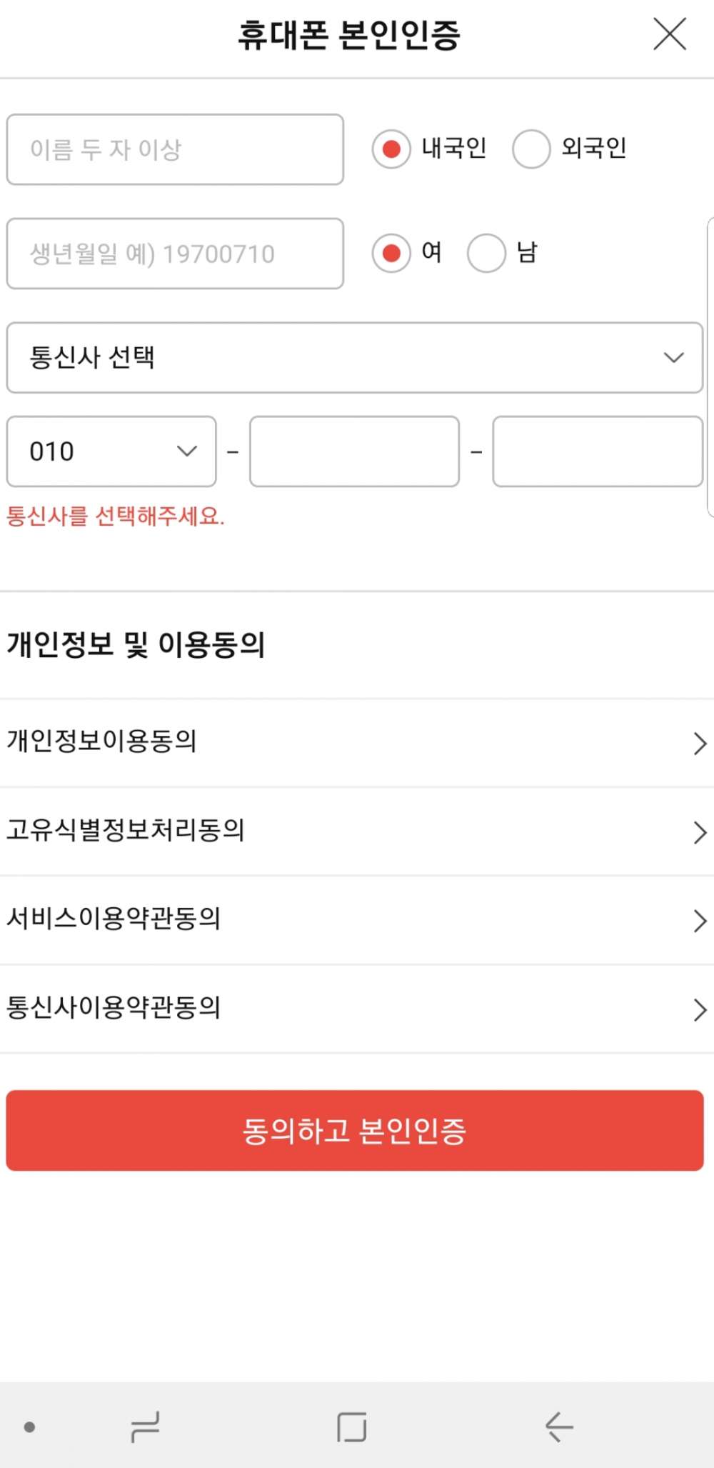The width and height of the screenshot is (714, 1468).
Task: Choose 남 gender radio button
Action: 486,253
